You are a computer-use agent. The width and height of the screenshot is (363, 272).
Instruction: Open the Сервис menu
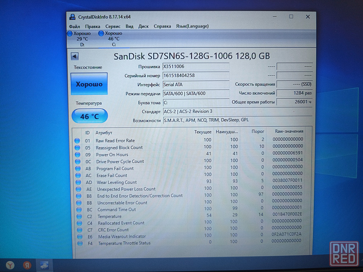pos(113,26)
